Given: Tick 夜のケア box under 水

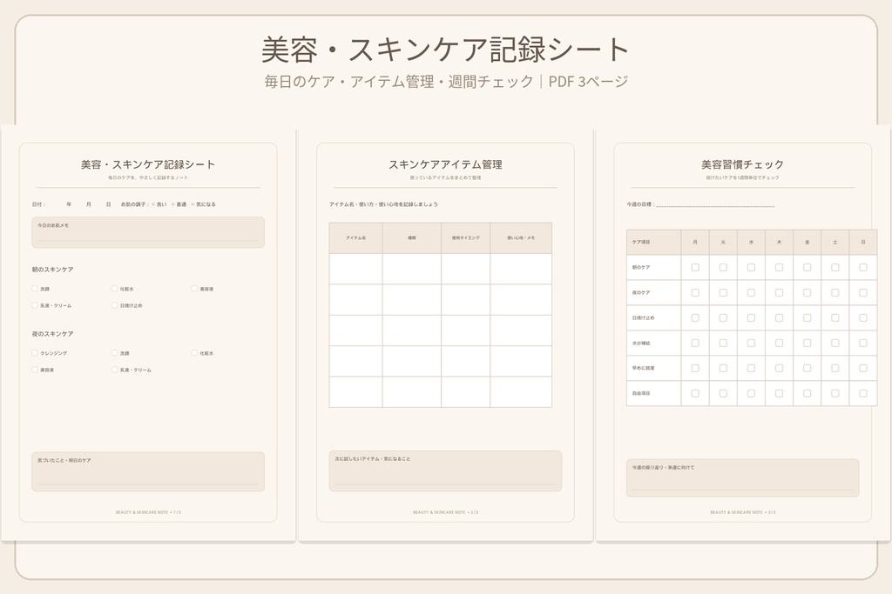Looking at the screenshot, I should click(x=751, y=292).
